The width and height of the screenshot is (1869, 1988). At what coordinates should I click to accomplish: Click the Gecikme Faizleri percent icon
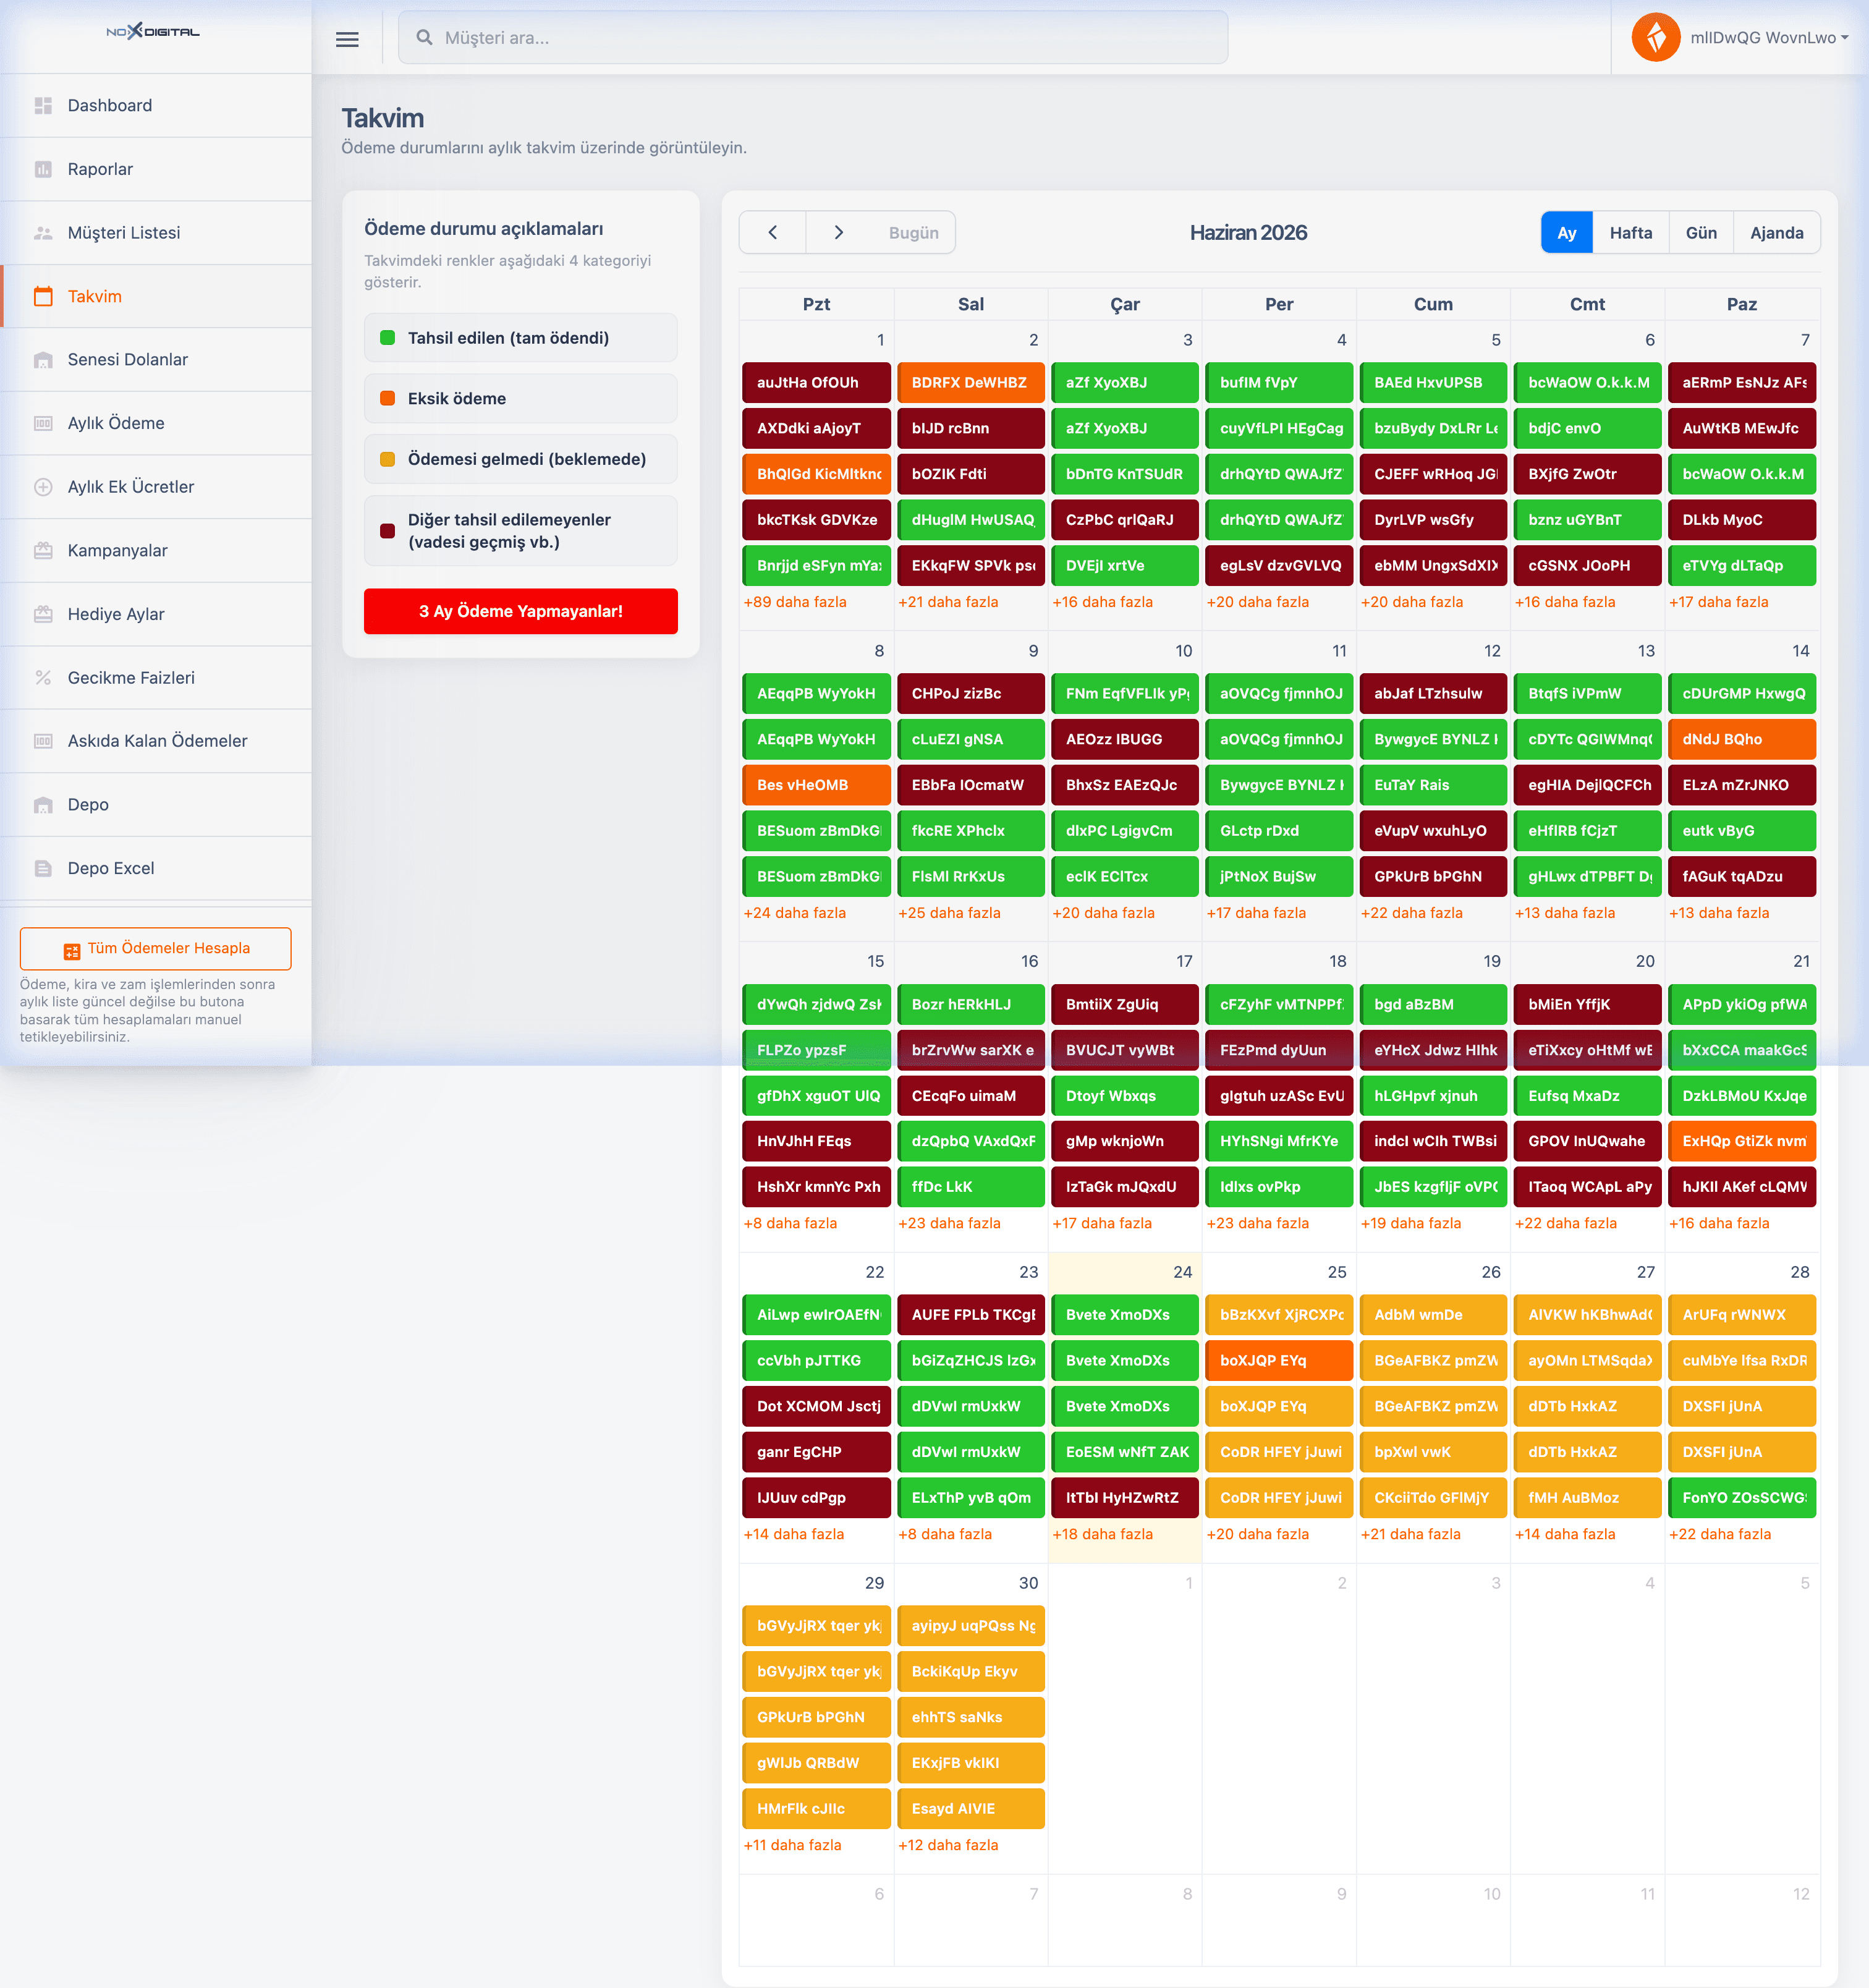click(x=43, y=678)
